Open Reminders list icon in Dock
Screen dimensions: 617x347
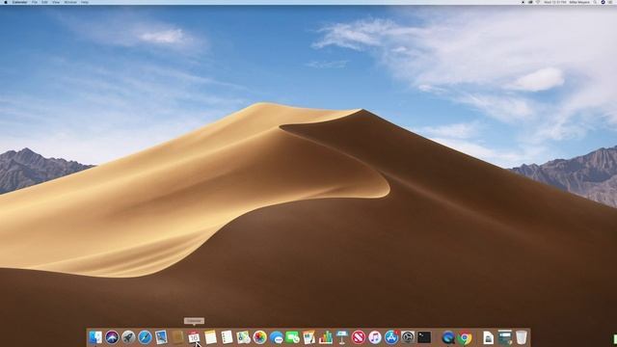[x=228, y=337]
